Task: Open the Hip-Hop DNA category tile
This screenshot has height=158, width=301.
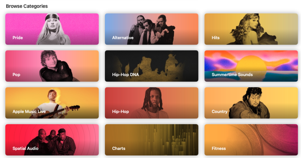Action: 151,66
